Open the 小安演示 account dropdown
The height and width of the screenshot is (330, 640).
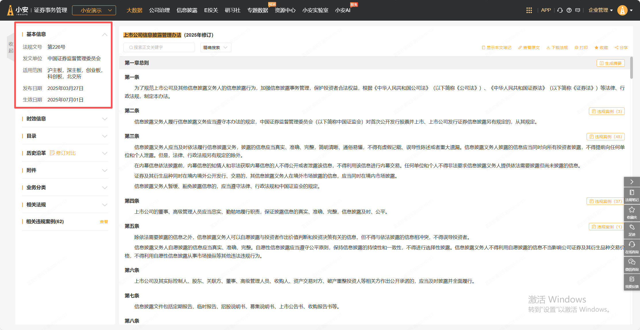[94, 10]
